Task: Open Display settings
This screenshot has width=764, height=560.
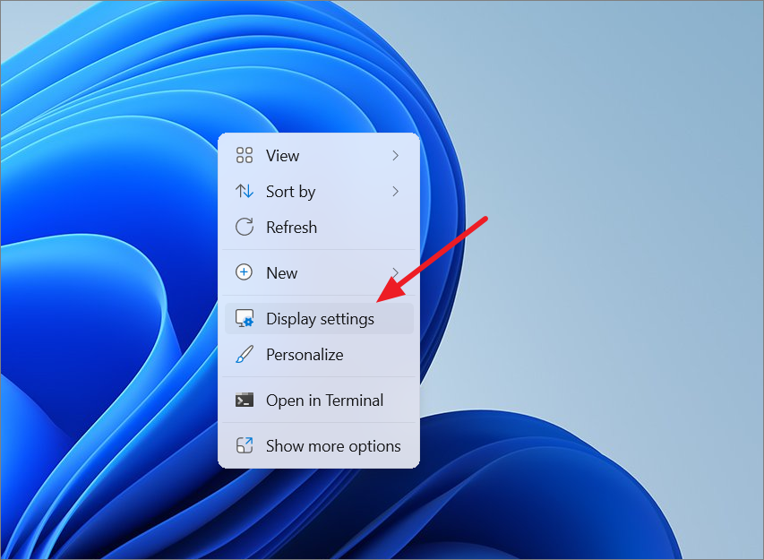Action: (x=319, y=318)
